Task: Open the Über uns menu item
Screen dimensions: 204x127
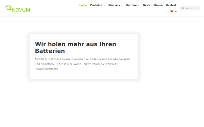Action: tap(114, 5)
